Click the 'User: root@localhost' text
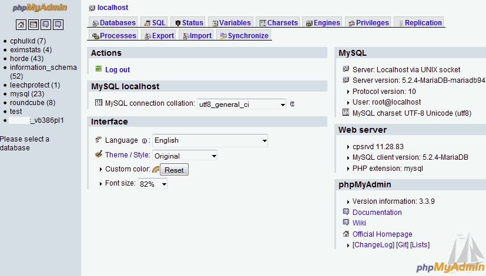This screenshot has width=486, height=276. coord(387,102)
